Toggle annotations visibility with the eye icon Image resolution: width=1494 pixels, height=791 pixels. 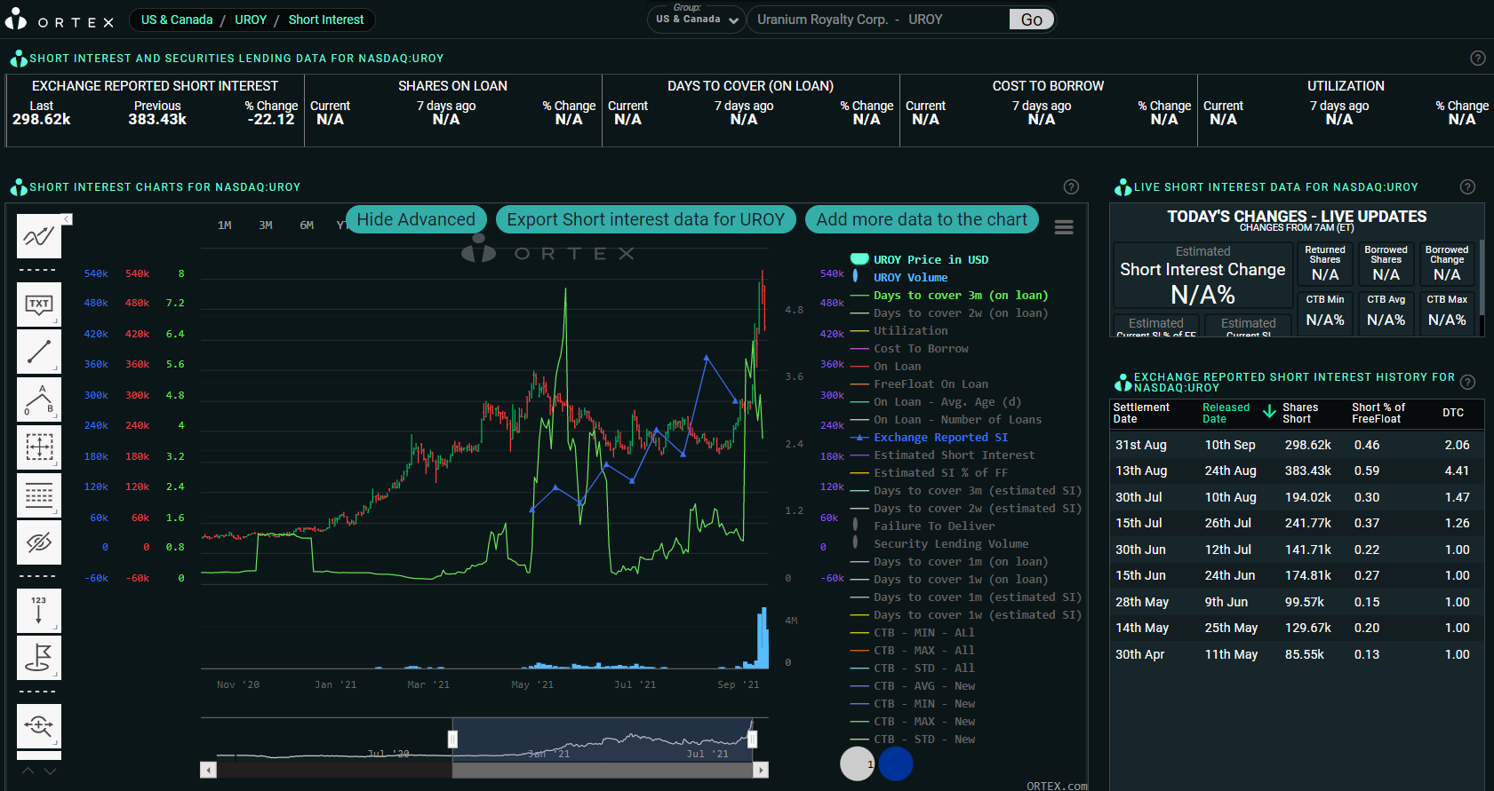(x=39, y=542)
